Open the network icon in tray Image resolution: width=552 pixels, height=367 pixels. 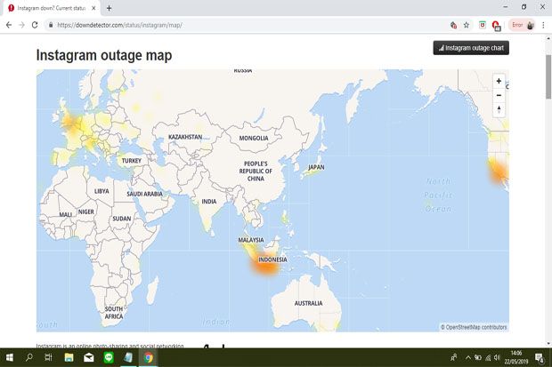[x=488, y=357]
